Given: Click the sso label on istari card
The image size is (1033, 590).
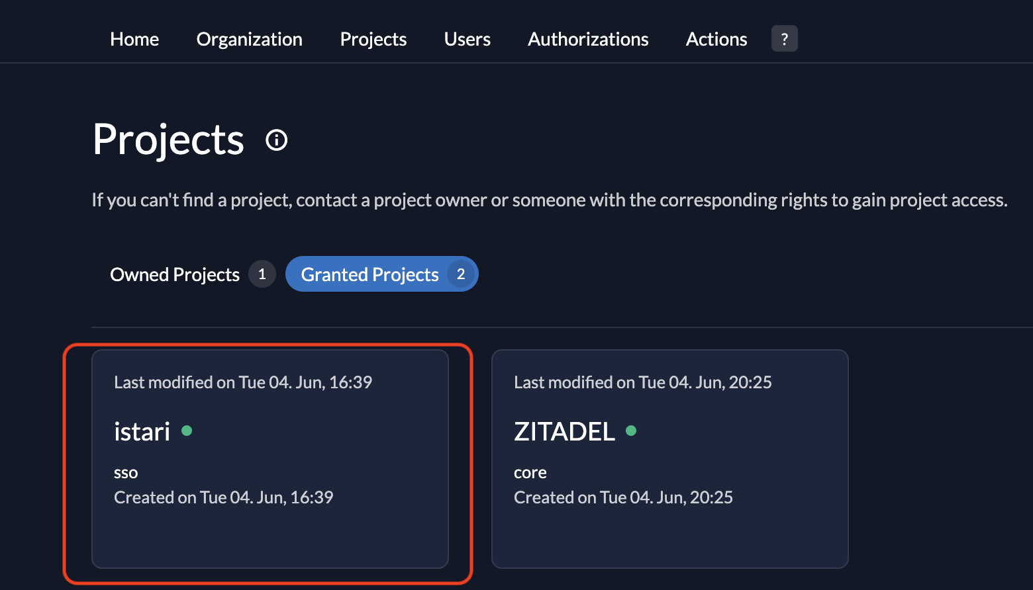Looking at the screenshot, I should click(x=126, y=473).
